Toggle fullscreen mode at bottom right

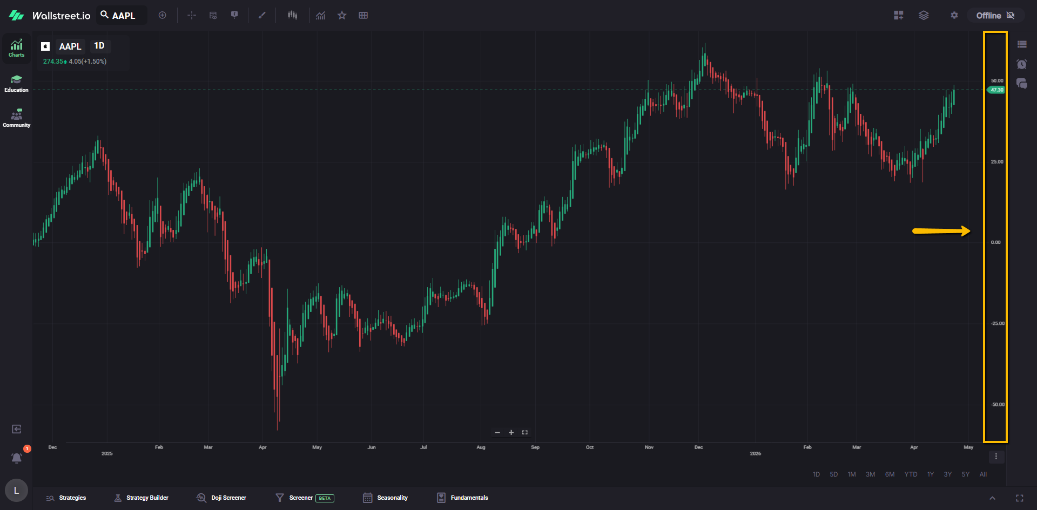pyautogui.click(x=1019, y=498)
